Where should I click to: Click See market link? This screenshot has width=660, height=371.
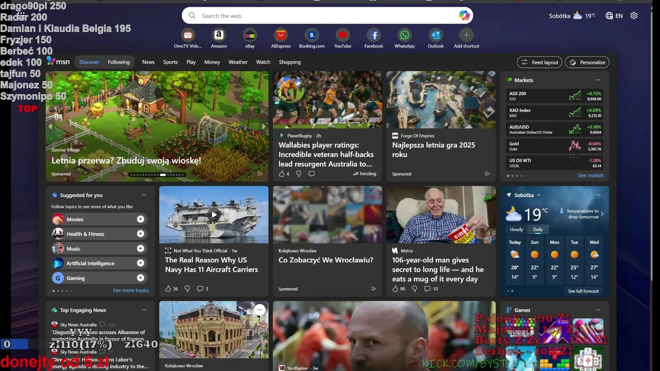coord(590,175)
